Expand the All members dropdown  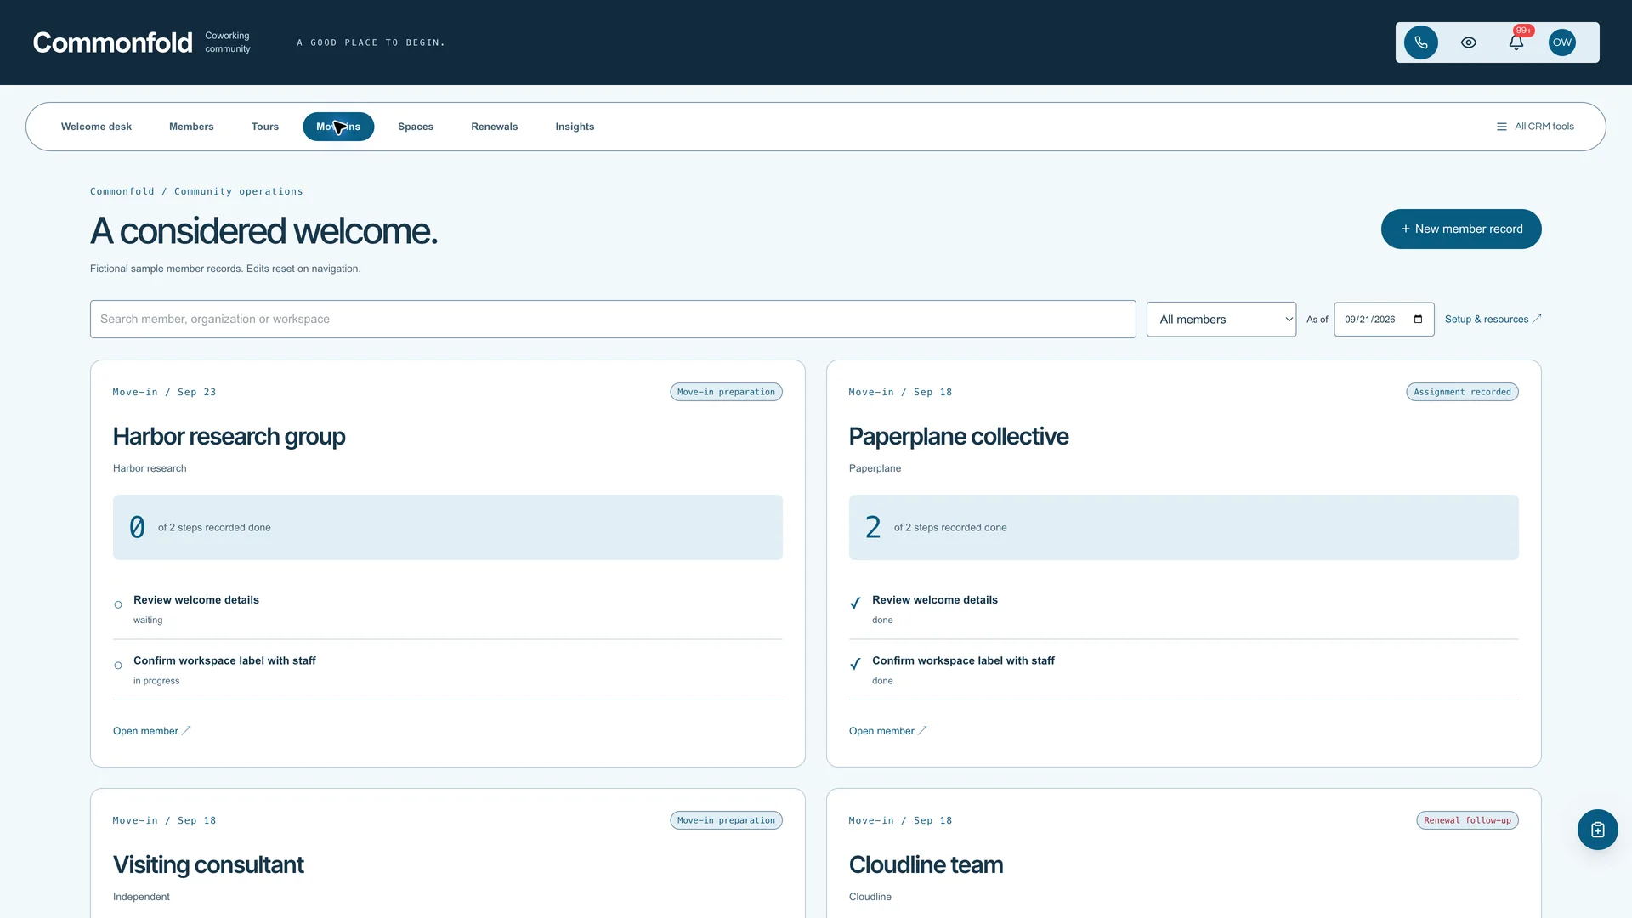point(1221,320)
